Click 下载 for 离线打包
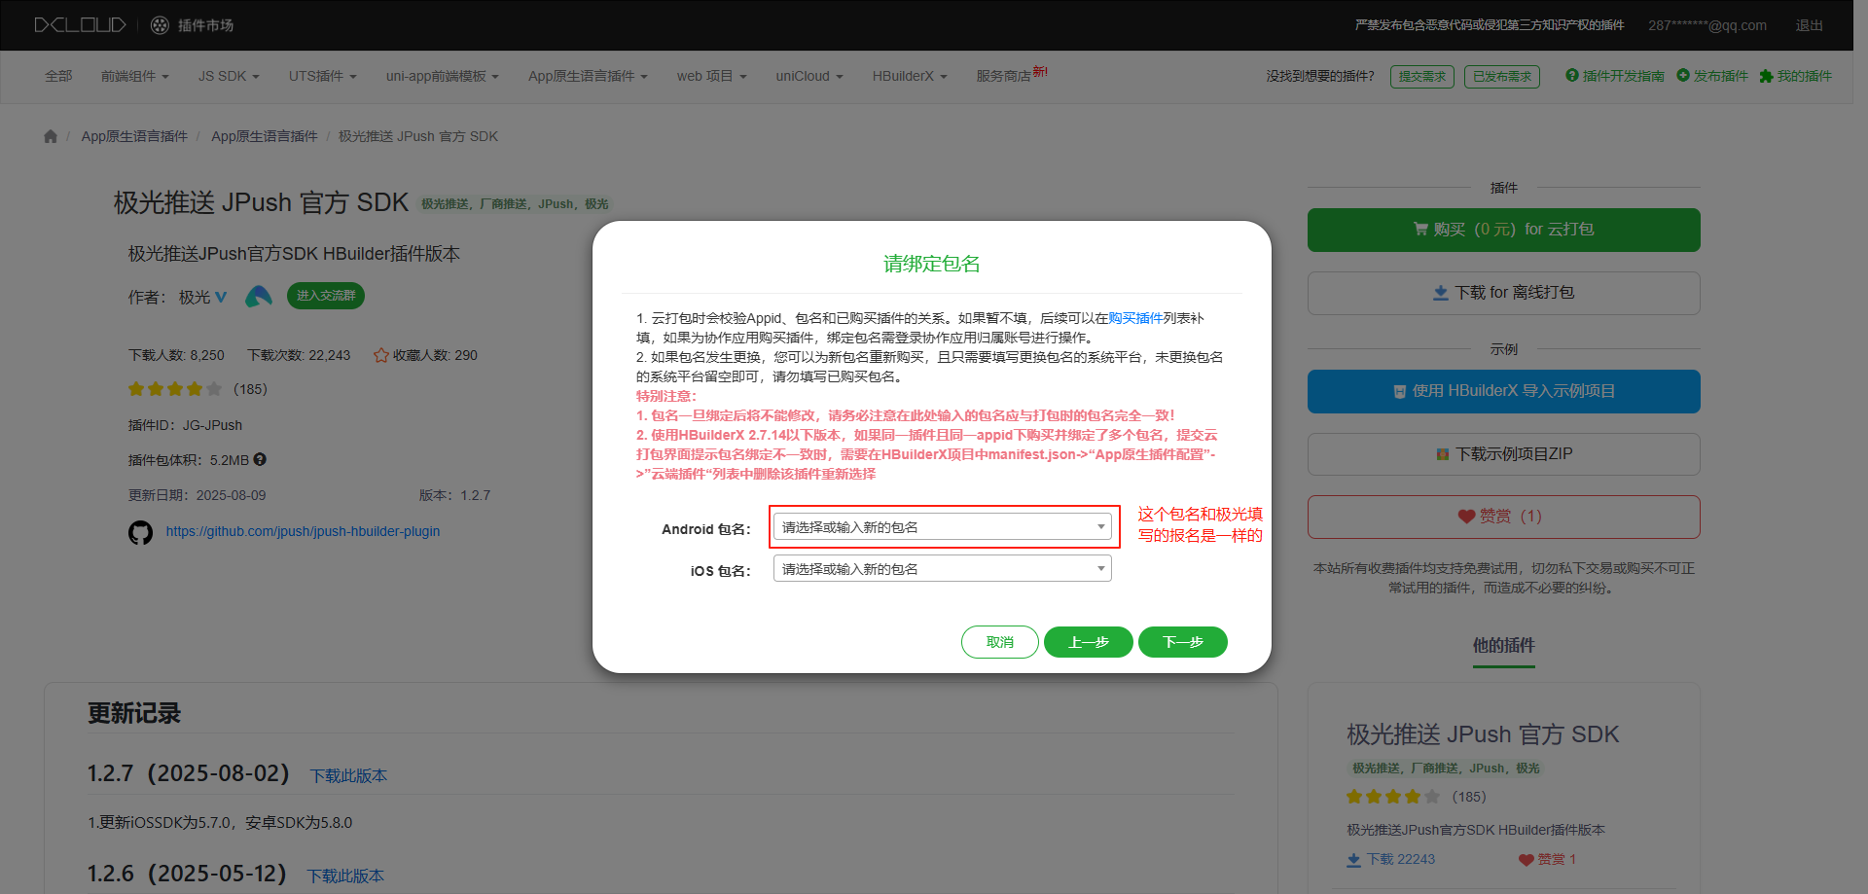This screenshot has width=1868, height=894. coord(1503,293)
